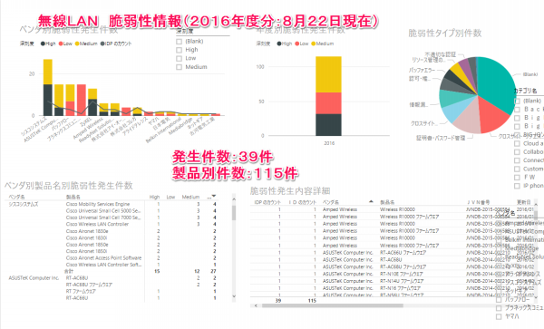Click the up arrow of the vendor product table scrollbar
Viewport: 544px width, 329px height.
point(234,199)
